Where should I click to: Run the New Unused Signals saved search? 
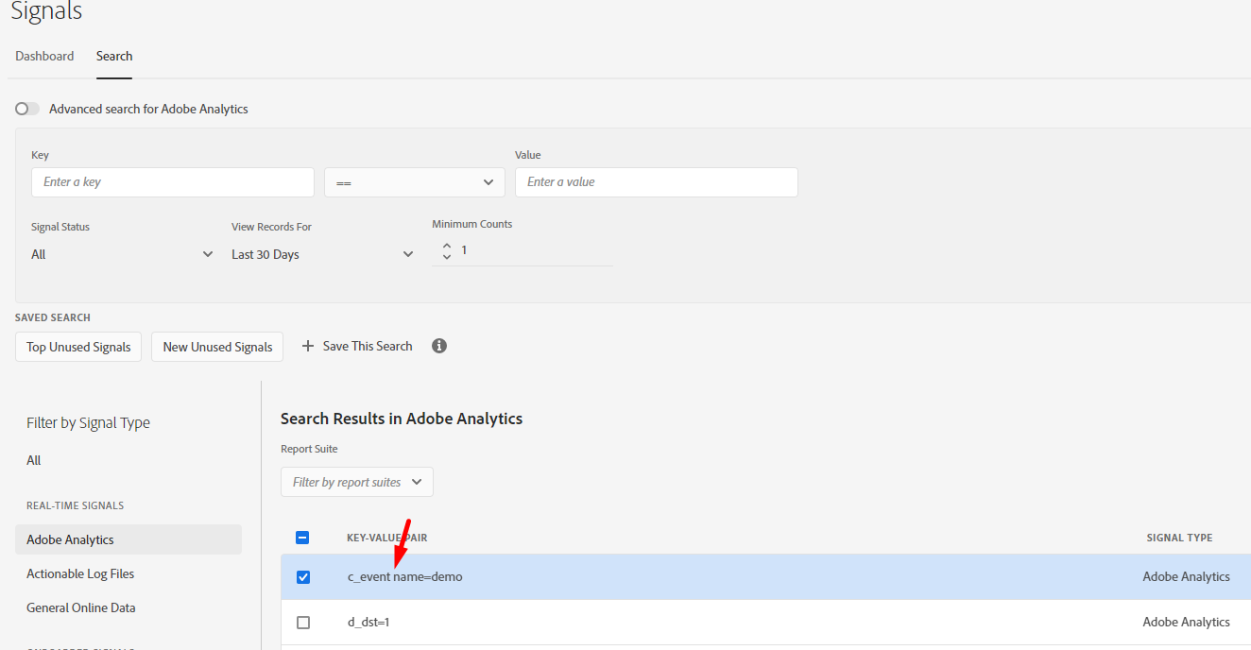(x=217, y=347)
